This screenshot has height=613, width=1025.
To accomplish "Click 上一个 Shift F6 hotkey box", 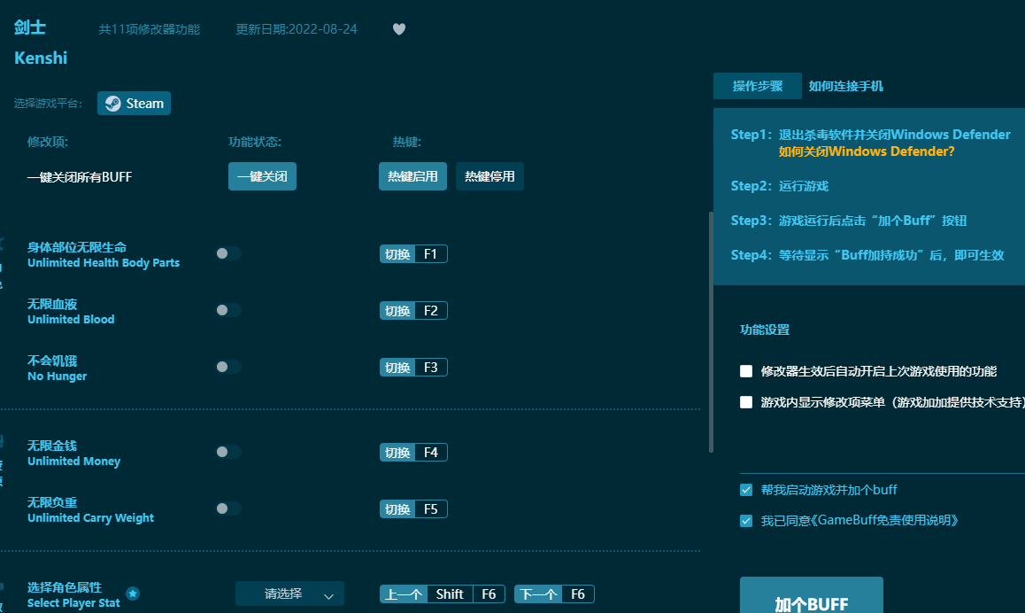I will pos(442,594).
